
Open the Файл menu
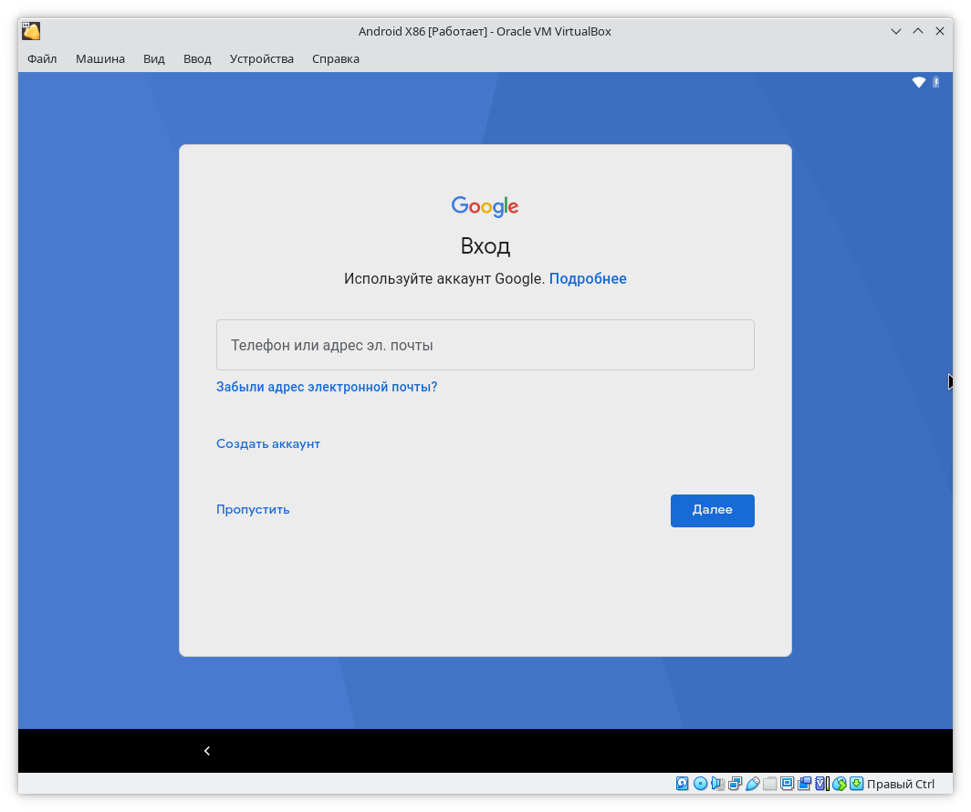(x=42, y=58)
